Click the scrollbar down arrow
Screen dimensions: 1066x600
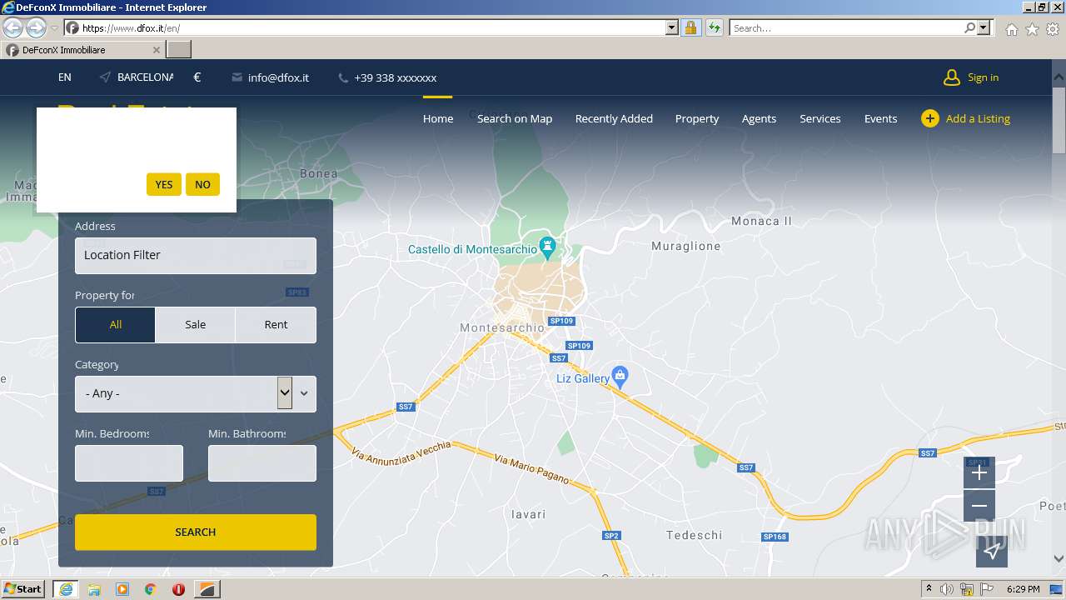[1059, 559]
